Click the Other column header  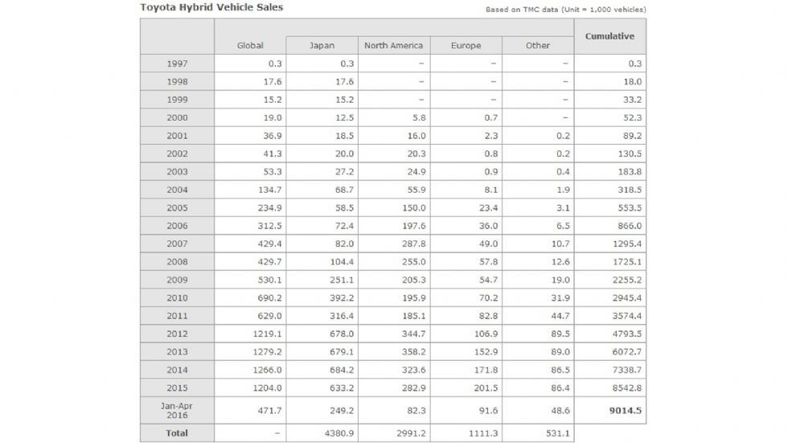click(x=538, y=45)
